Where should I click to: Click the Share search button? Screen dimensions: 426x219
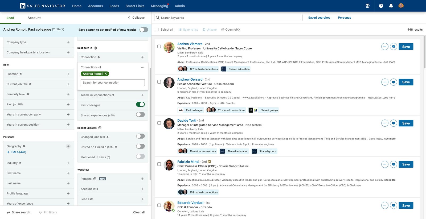pos(18,212)
